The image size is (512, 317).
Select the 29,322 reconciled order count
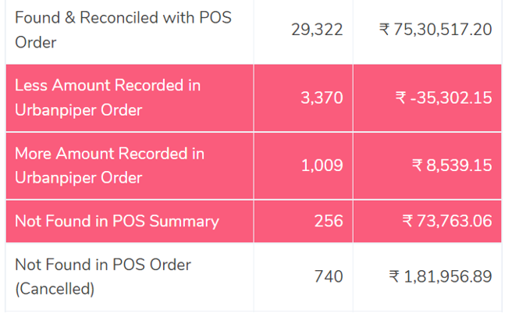click(317, 30)
